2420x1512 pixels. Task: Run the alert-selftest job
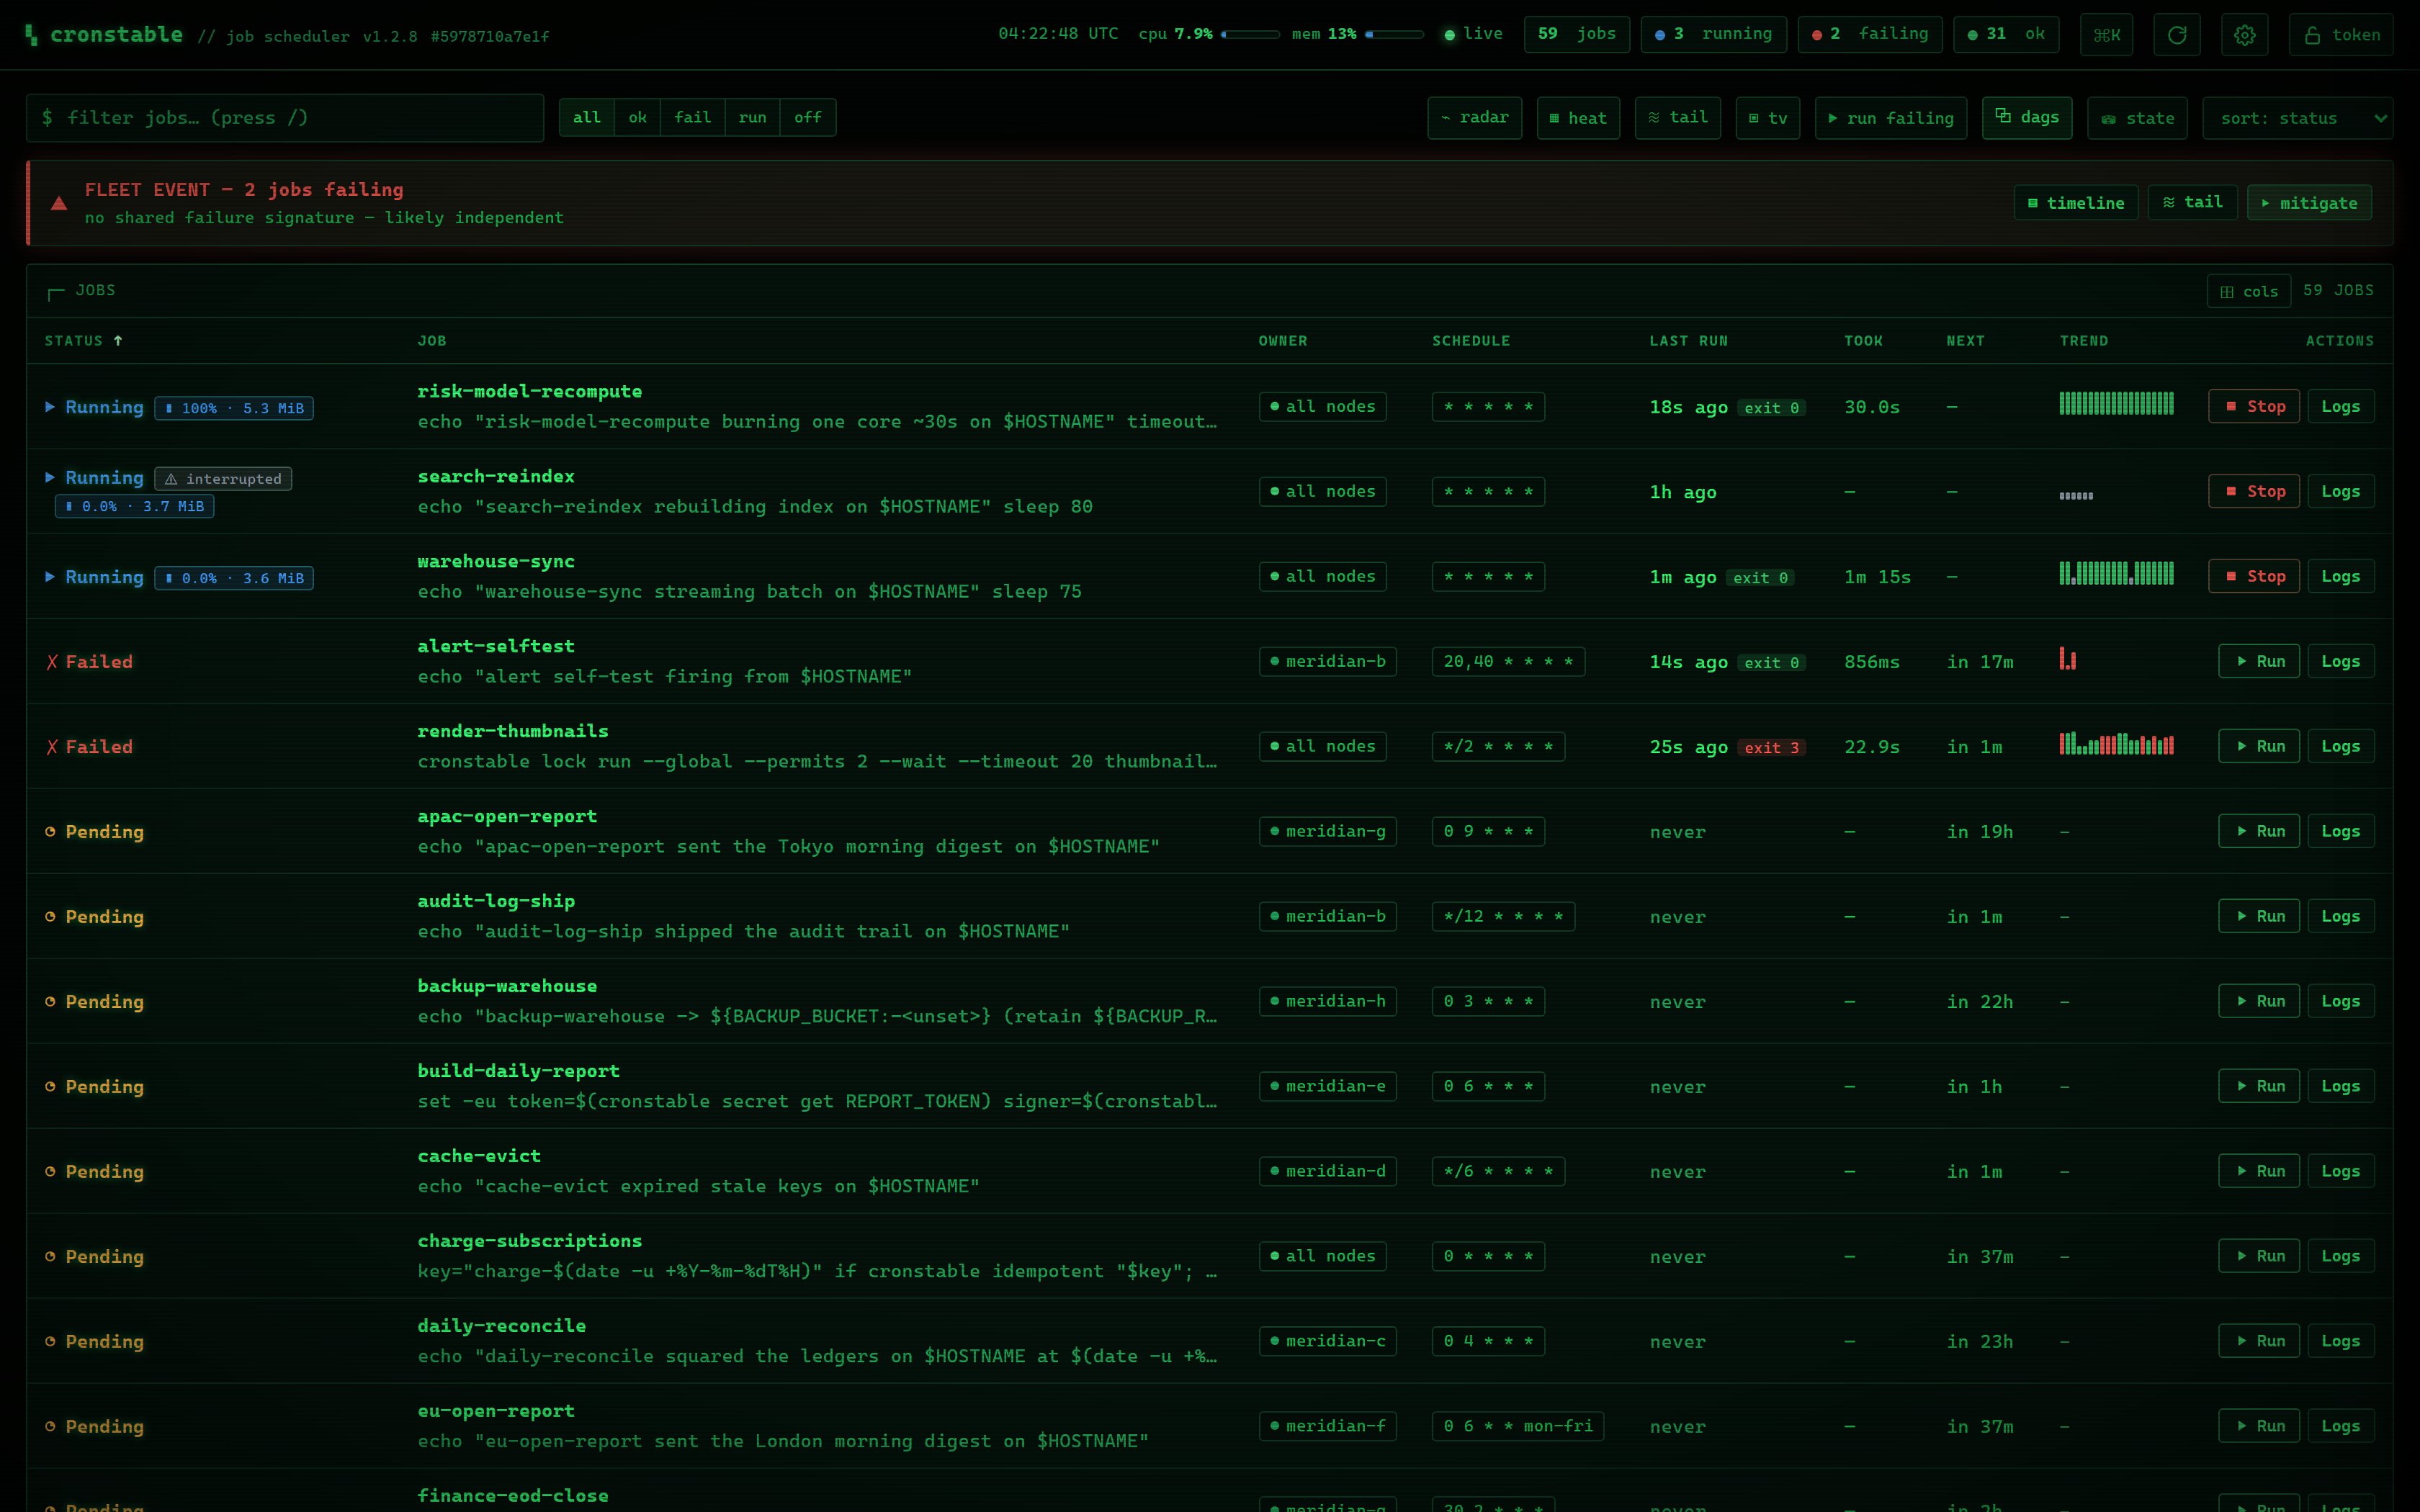2258,662
